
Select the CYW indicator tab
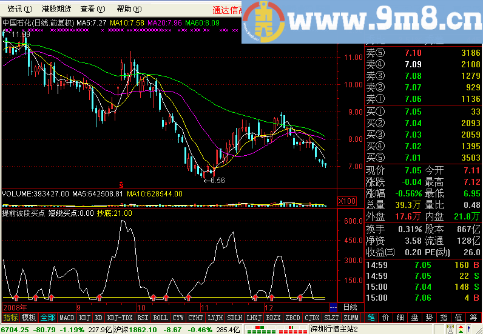point(178,318)
